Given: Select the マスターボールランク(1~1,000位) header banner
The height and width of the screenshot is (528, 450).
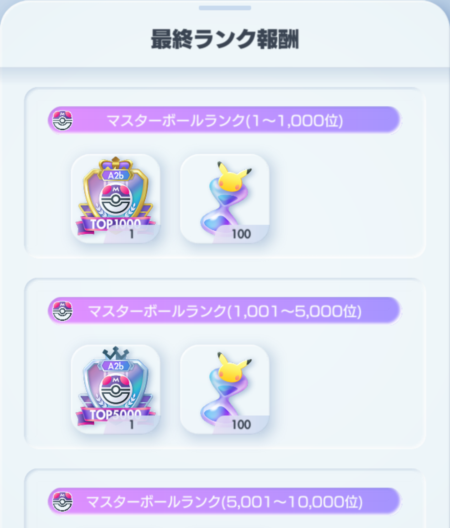Looking at the screenshot, I should [225, 120].
